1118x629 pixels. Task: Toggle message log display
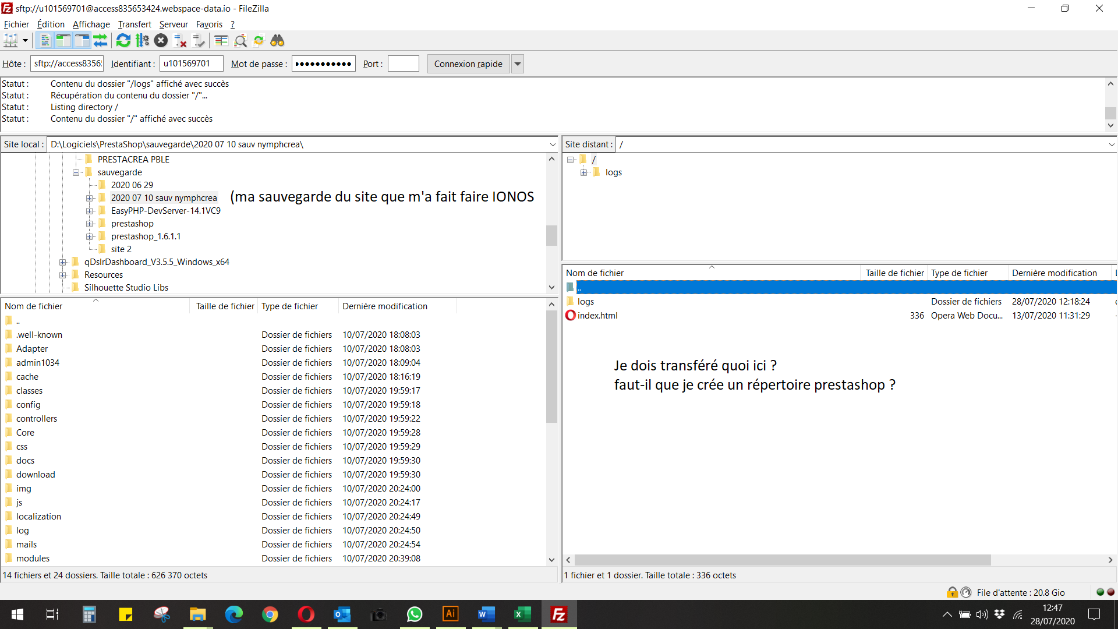point(45,41)
